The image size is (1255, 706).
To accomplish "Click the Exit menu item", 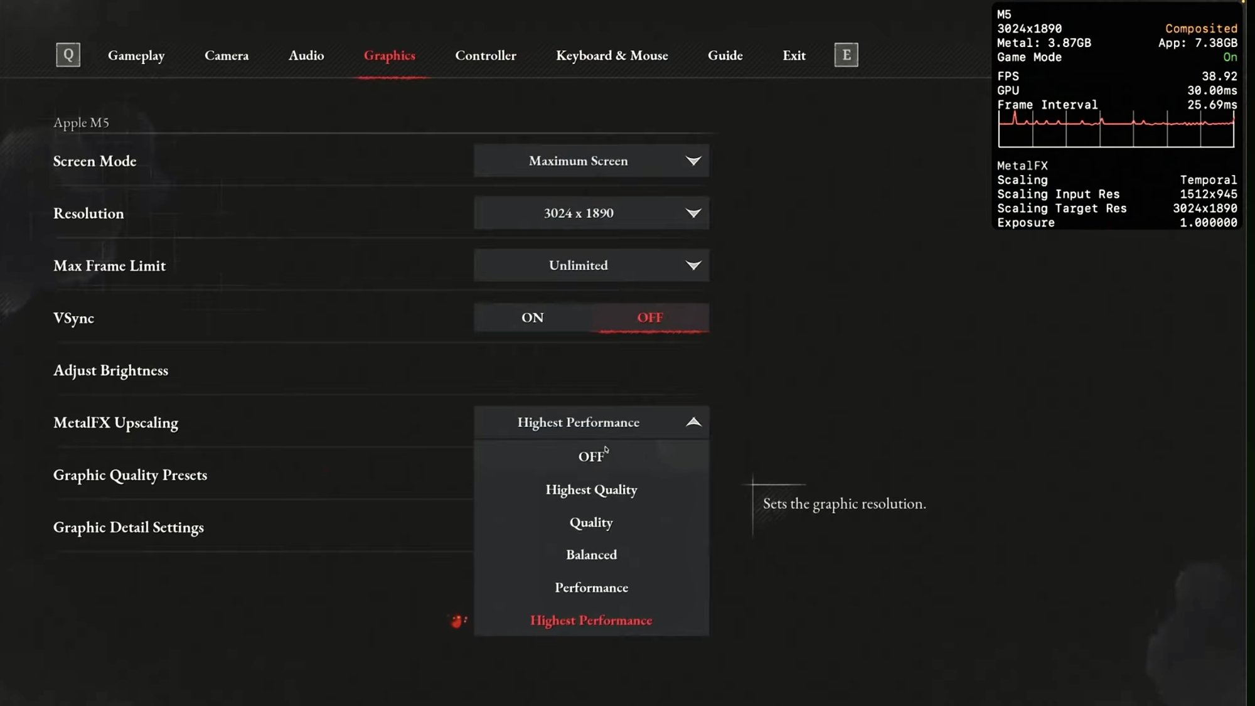I will 794,55.
